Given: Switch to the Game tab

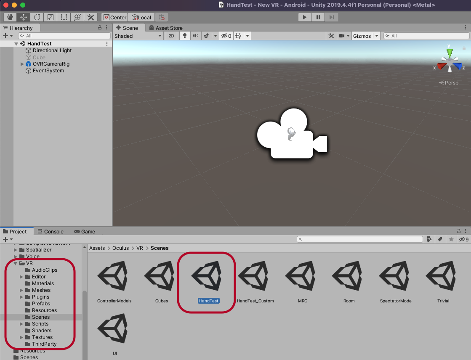Looking at the screenshot, I should pyautogui.click(x=85, y=231).
